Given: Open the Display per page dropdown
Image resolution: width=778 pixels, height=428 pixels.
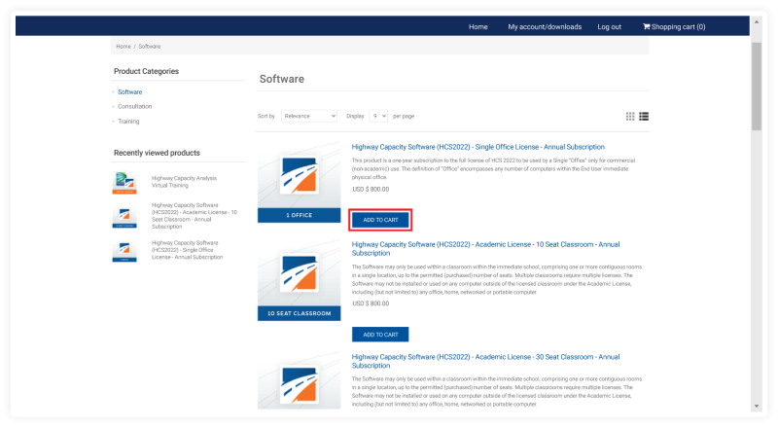Looking at the screenshot, I should (378, 116).
